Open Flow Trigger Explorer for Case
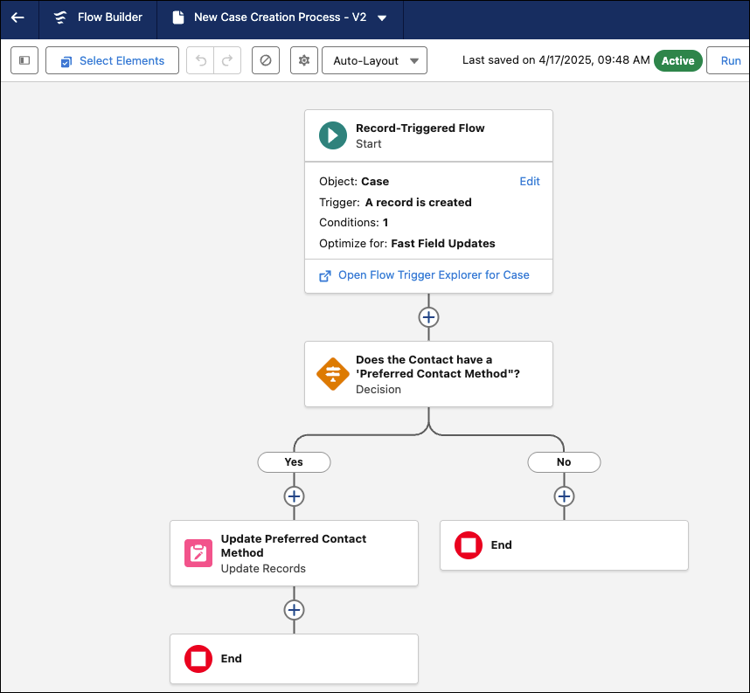750x693 pixels. click(434, 275)
